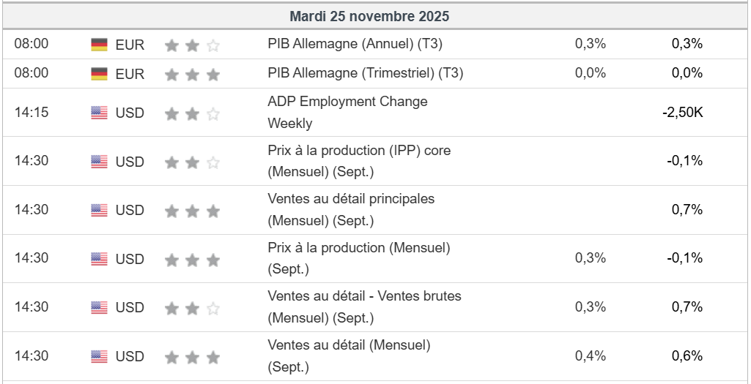Click the -2,50K value in ADP row
The image size is (751, 384).
[x=682, y=113]
